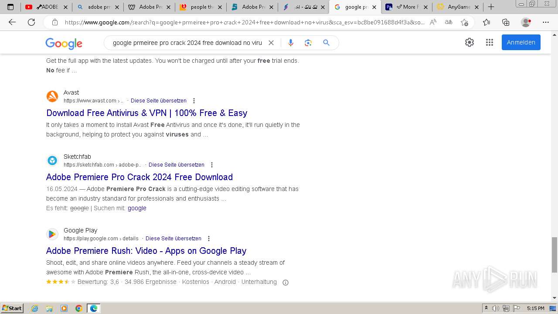Click into the Google search field
Screen dimensions: 558x314
(x=187, y=43)
